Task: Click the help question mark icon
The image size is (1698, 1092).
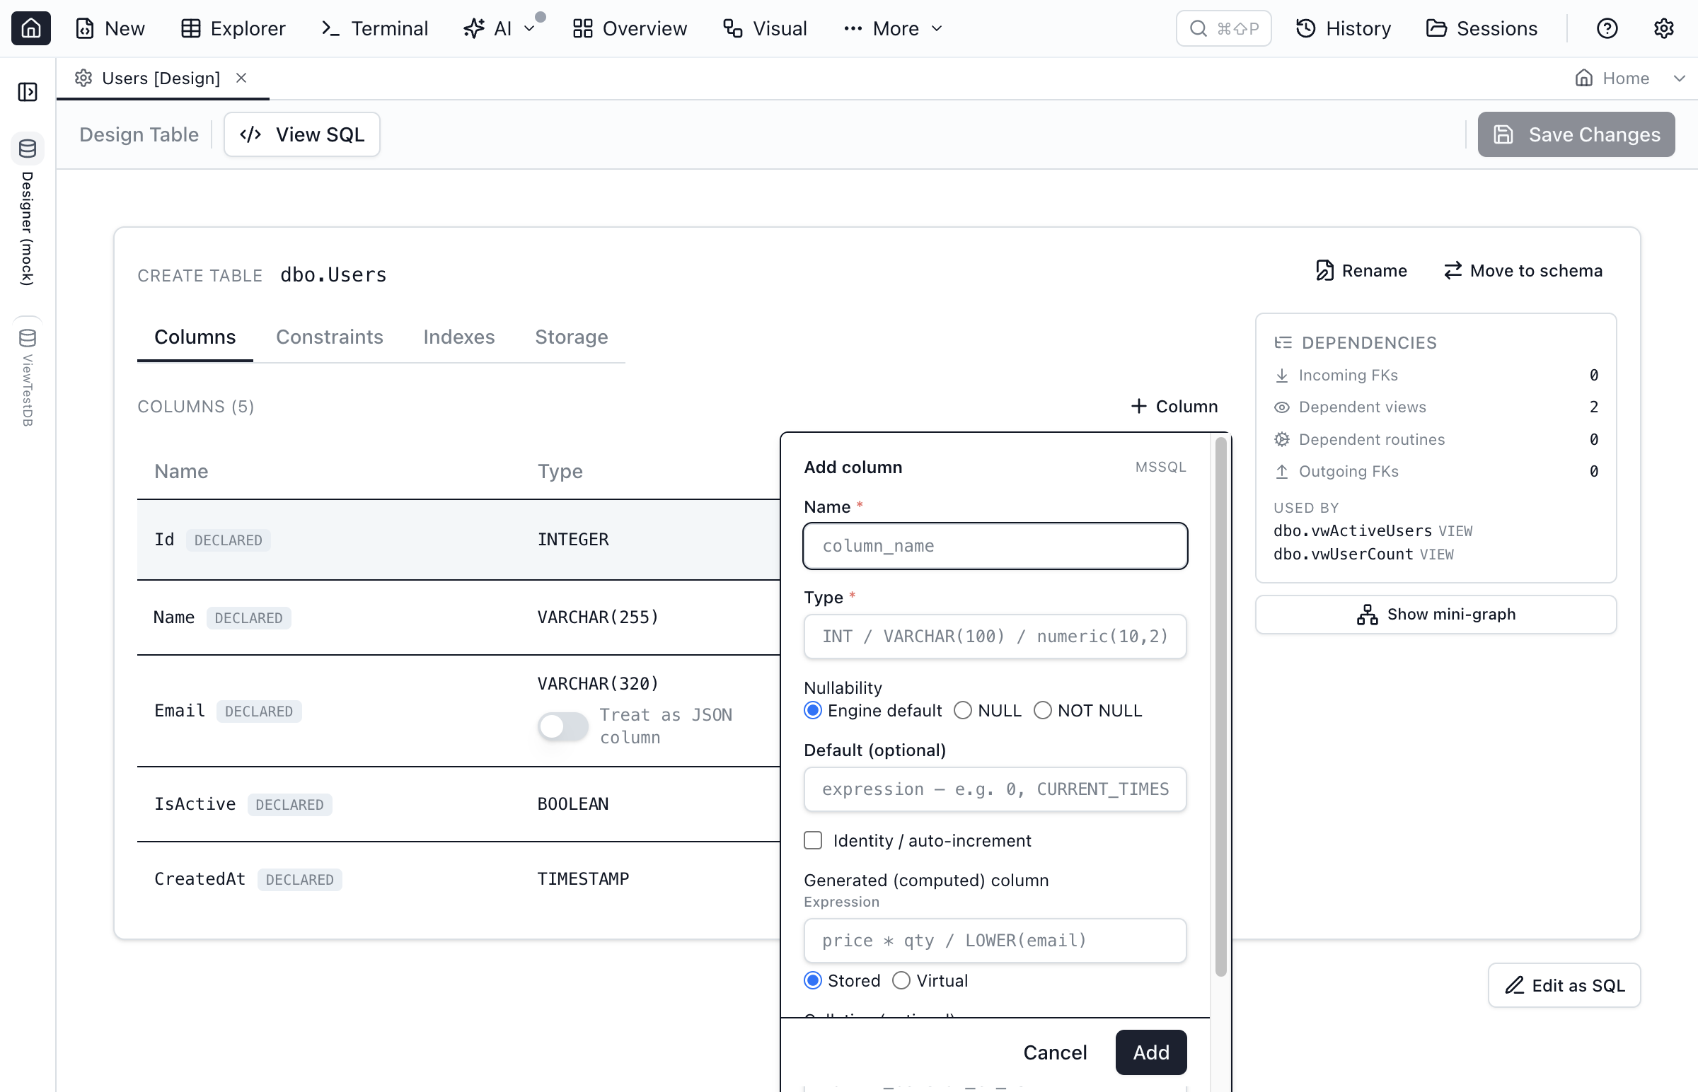Action: click(1607, 28)
